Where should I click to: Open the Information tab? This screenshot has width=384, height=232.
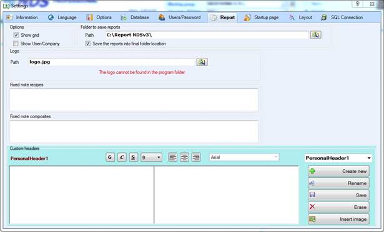click(x=22, y=17)
